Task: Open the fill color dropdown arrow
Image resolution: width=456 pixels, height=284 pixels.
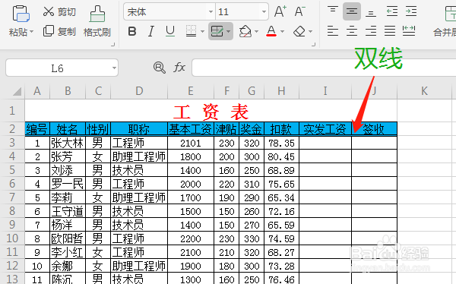Action: [256, 31]
